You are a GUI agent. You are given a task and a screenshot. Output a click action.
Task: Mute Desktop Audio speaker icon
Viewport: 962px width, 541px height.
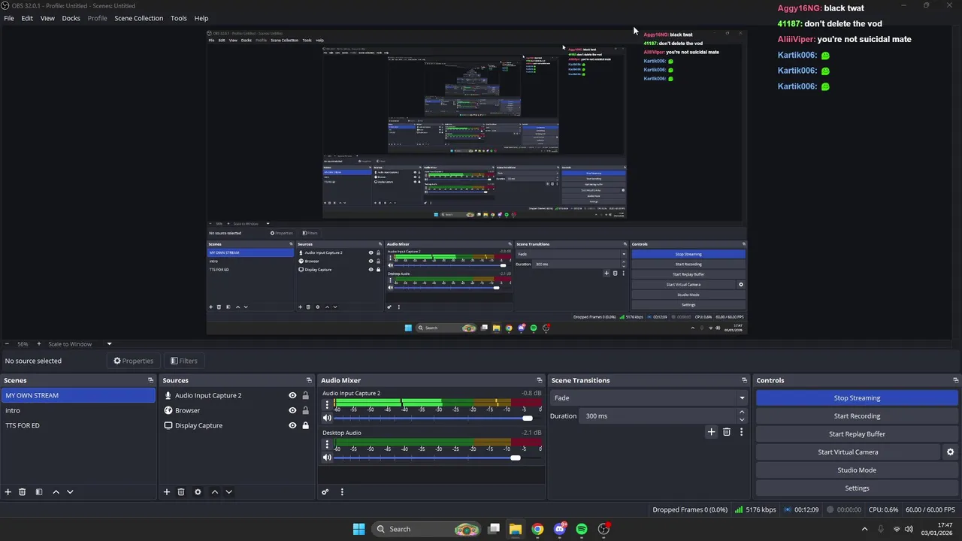coord(327,458)
